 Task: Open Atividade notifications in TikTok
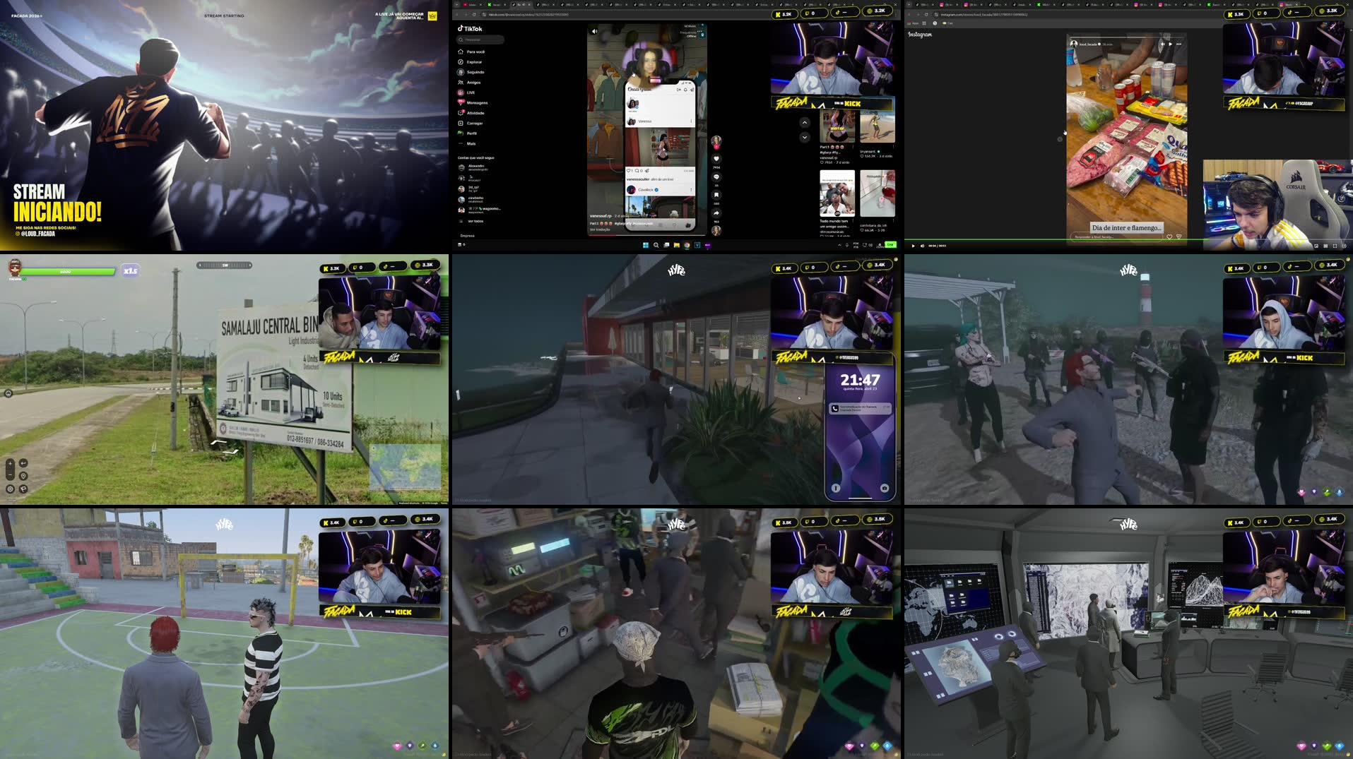pyautogui.click(x=471, y=113)
